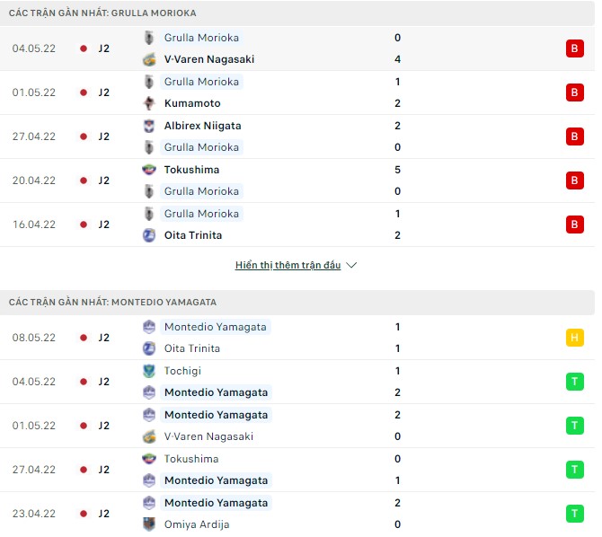Click yellow H result badge for 08.05.22
This screenshot has height=537, width=602.
(x=574, y=338)
